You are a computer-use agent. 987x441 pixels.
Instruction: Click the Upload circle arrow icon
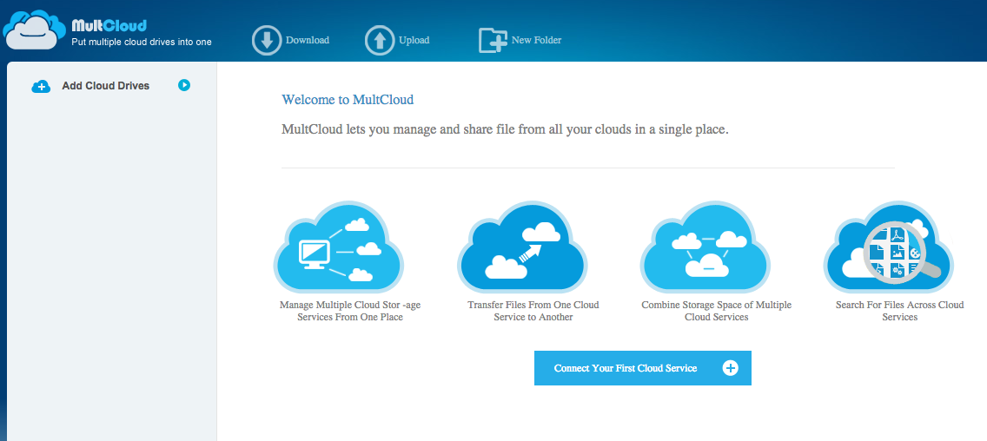380,40
